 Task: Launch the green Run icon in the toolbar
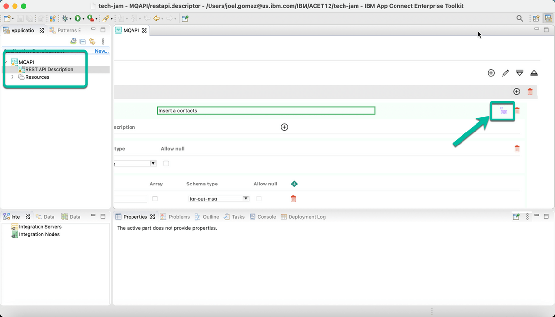pos(79,18)
